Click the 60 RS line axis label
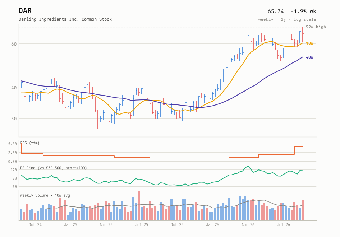340x237 pixels. coord(14,187)
